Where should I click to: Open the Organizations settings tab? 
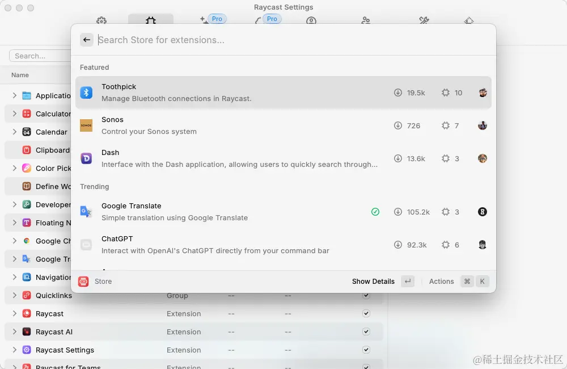[366, 20]
